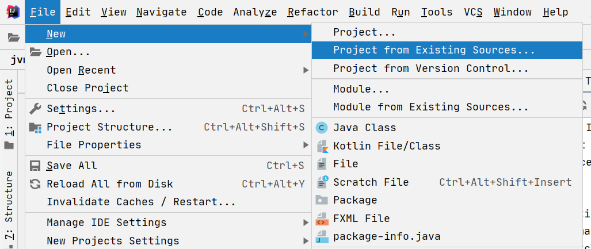Image resolution: width=591 pixels, height=249 pixels.
Task: Click the Project Structure icon
Action: click(x=36, y=127)
